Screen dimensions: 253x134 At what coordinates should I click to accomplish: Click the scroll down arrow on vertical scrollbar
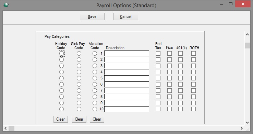247,123
